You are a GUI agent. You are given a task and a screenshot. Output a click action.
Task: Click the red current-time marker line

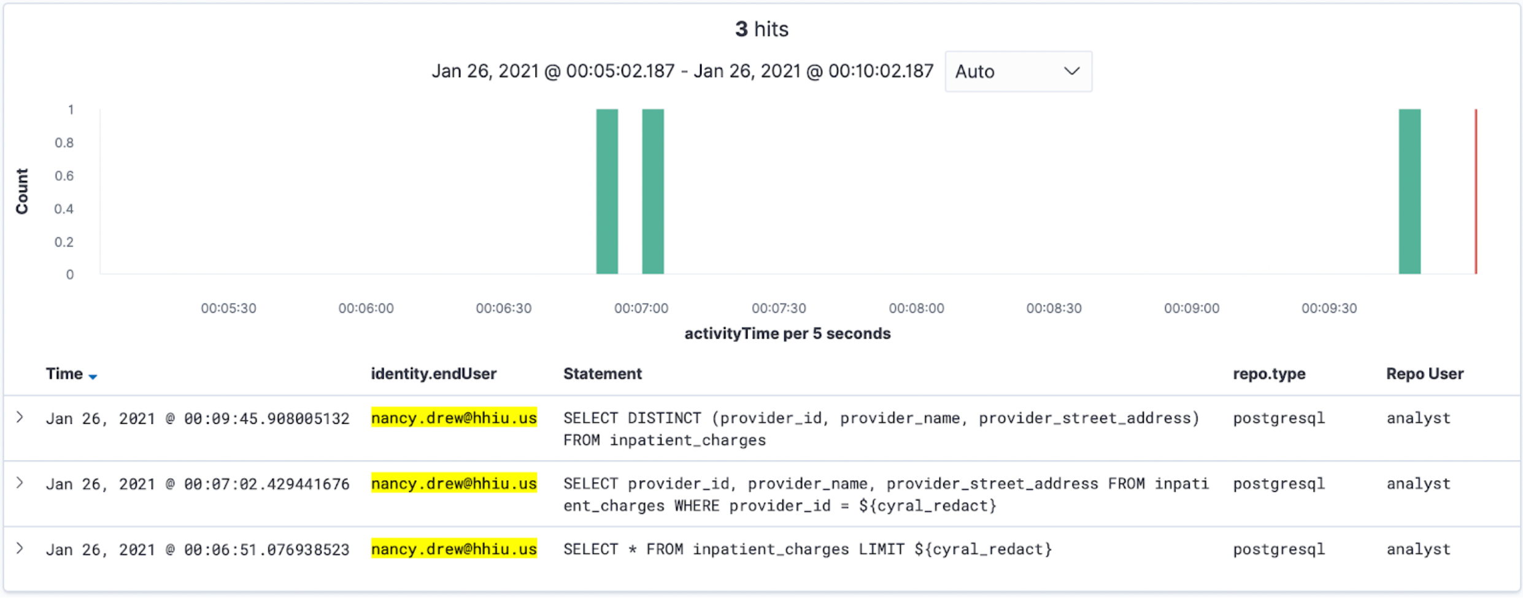pyautogui.click(x=1476, y=191)
